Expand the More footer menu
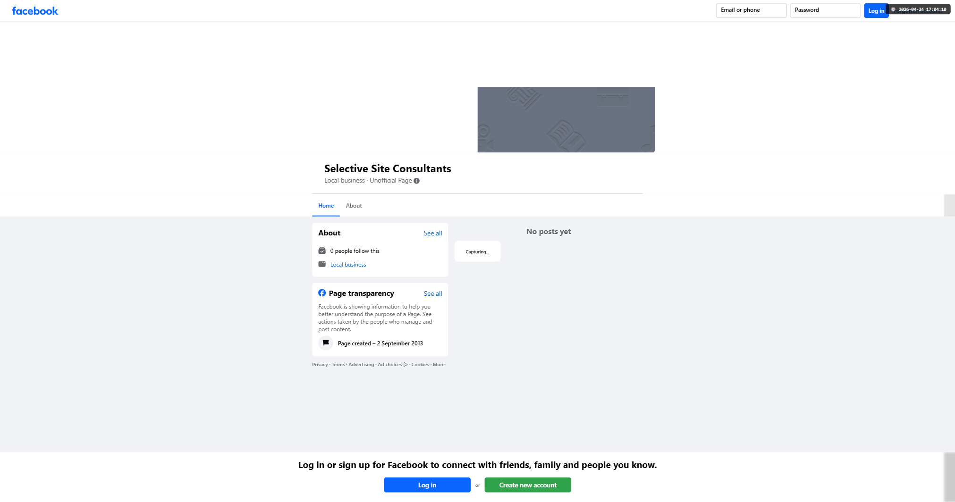The height and width of the screenshot is (502, 955). pos(439,365)
